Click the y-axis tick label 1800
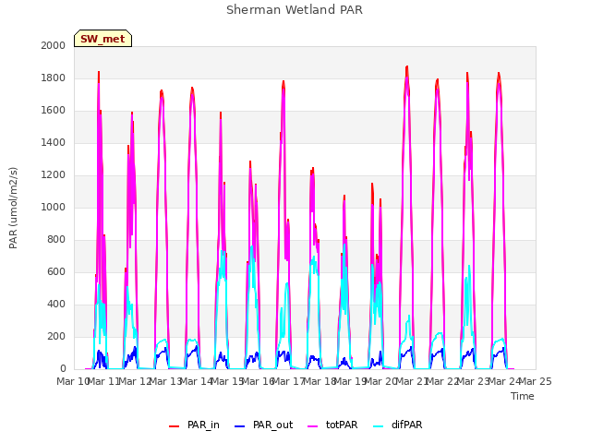Image resolution: width=591 pixels, height=443 pixels. pos(54,78)
